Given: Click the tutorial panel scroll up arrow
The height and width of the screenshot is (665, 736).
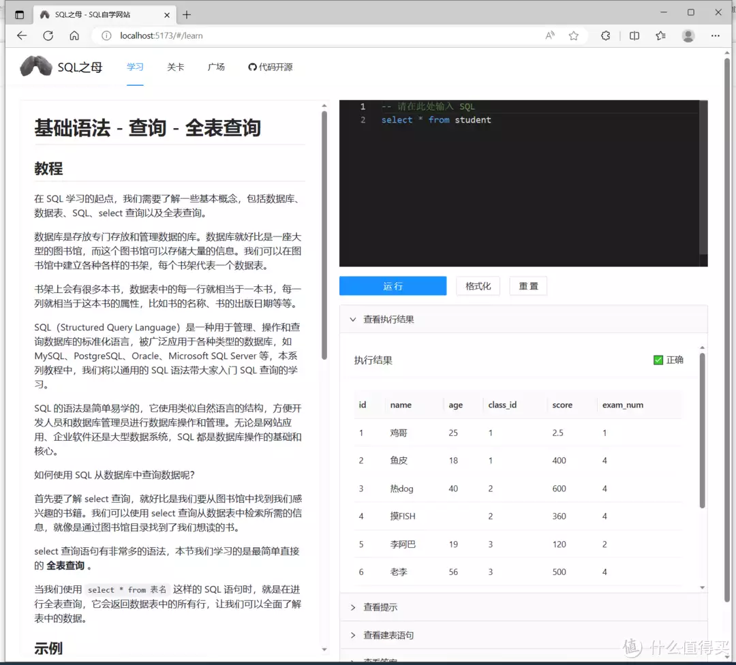Looking at the screenshot, I should click(324, 106).
